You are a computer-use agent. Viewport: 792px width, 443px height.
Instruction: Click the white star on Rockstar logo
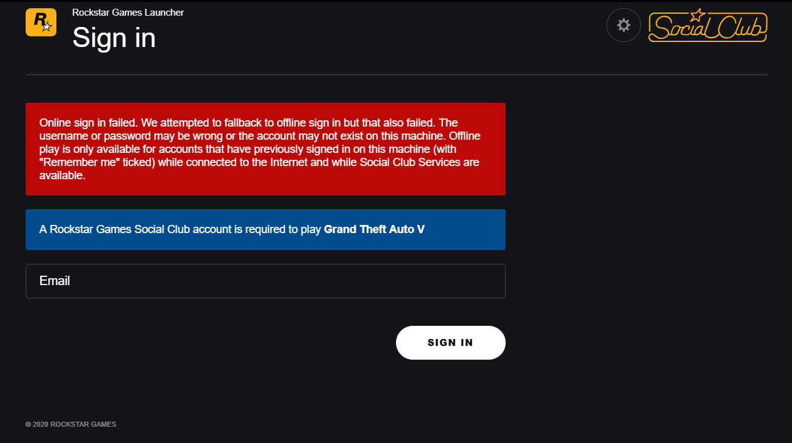coord(46,27)
